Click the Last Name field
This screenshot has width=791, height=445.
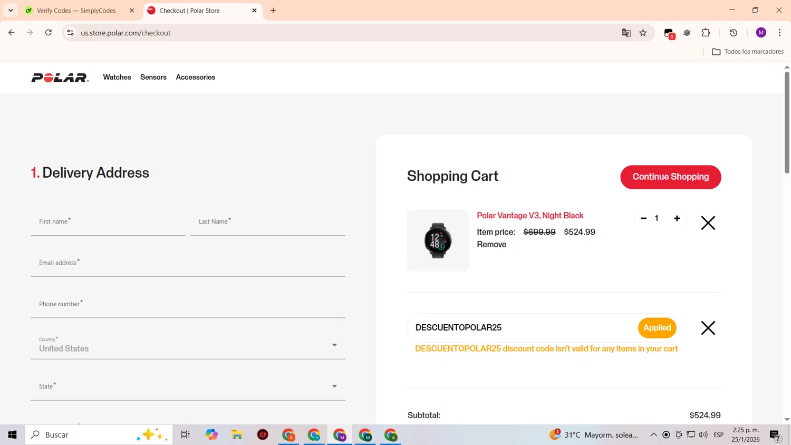click(268, 223)
